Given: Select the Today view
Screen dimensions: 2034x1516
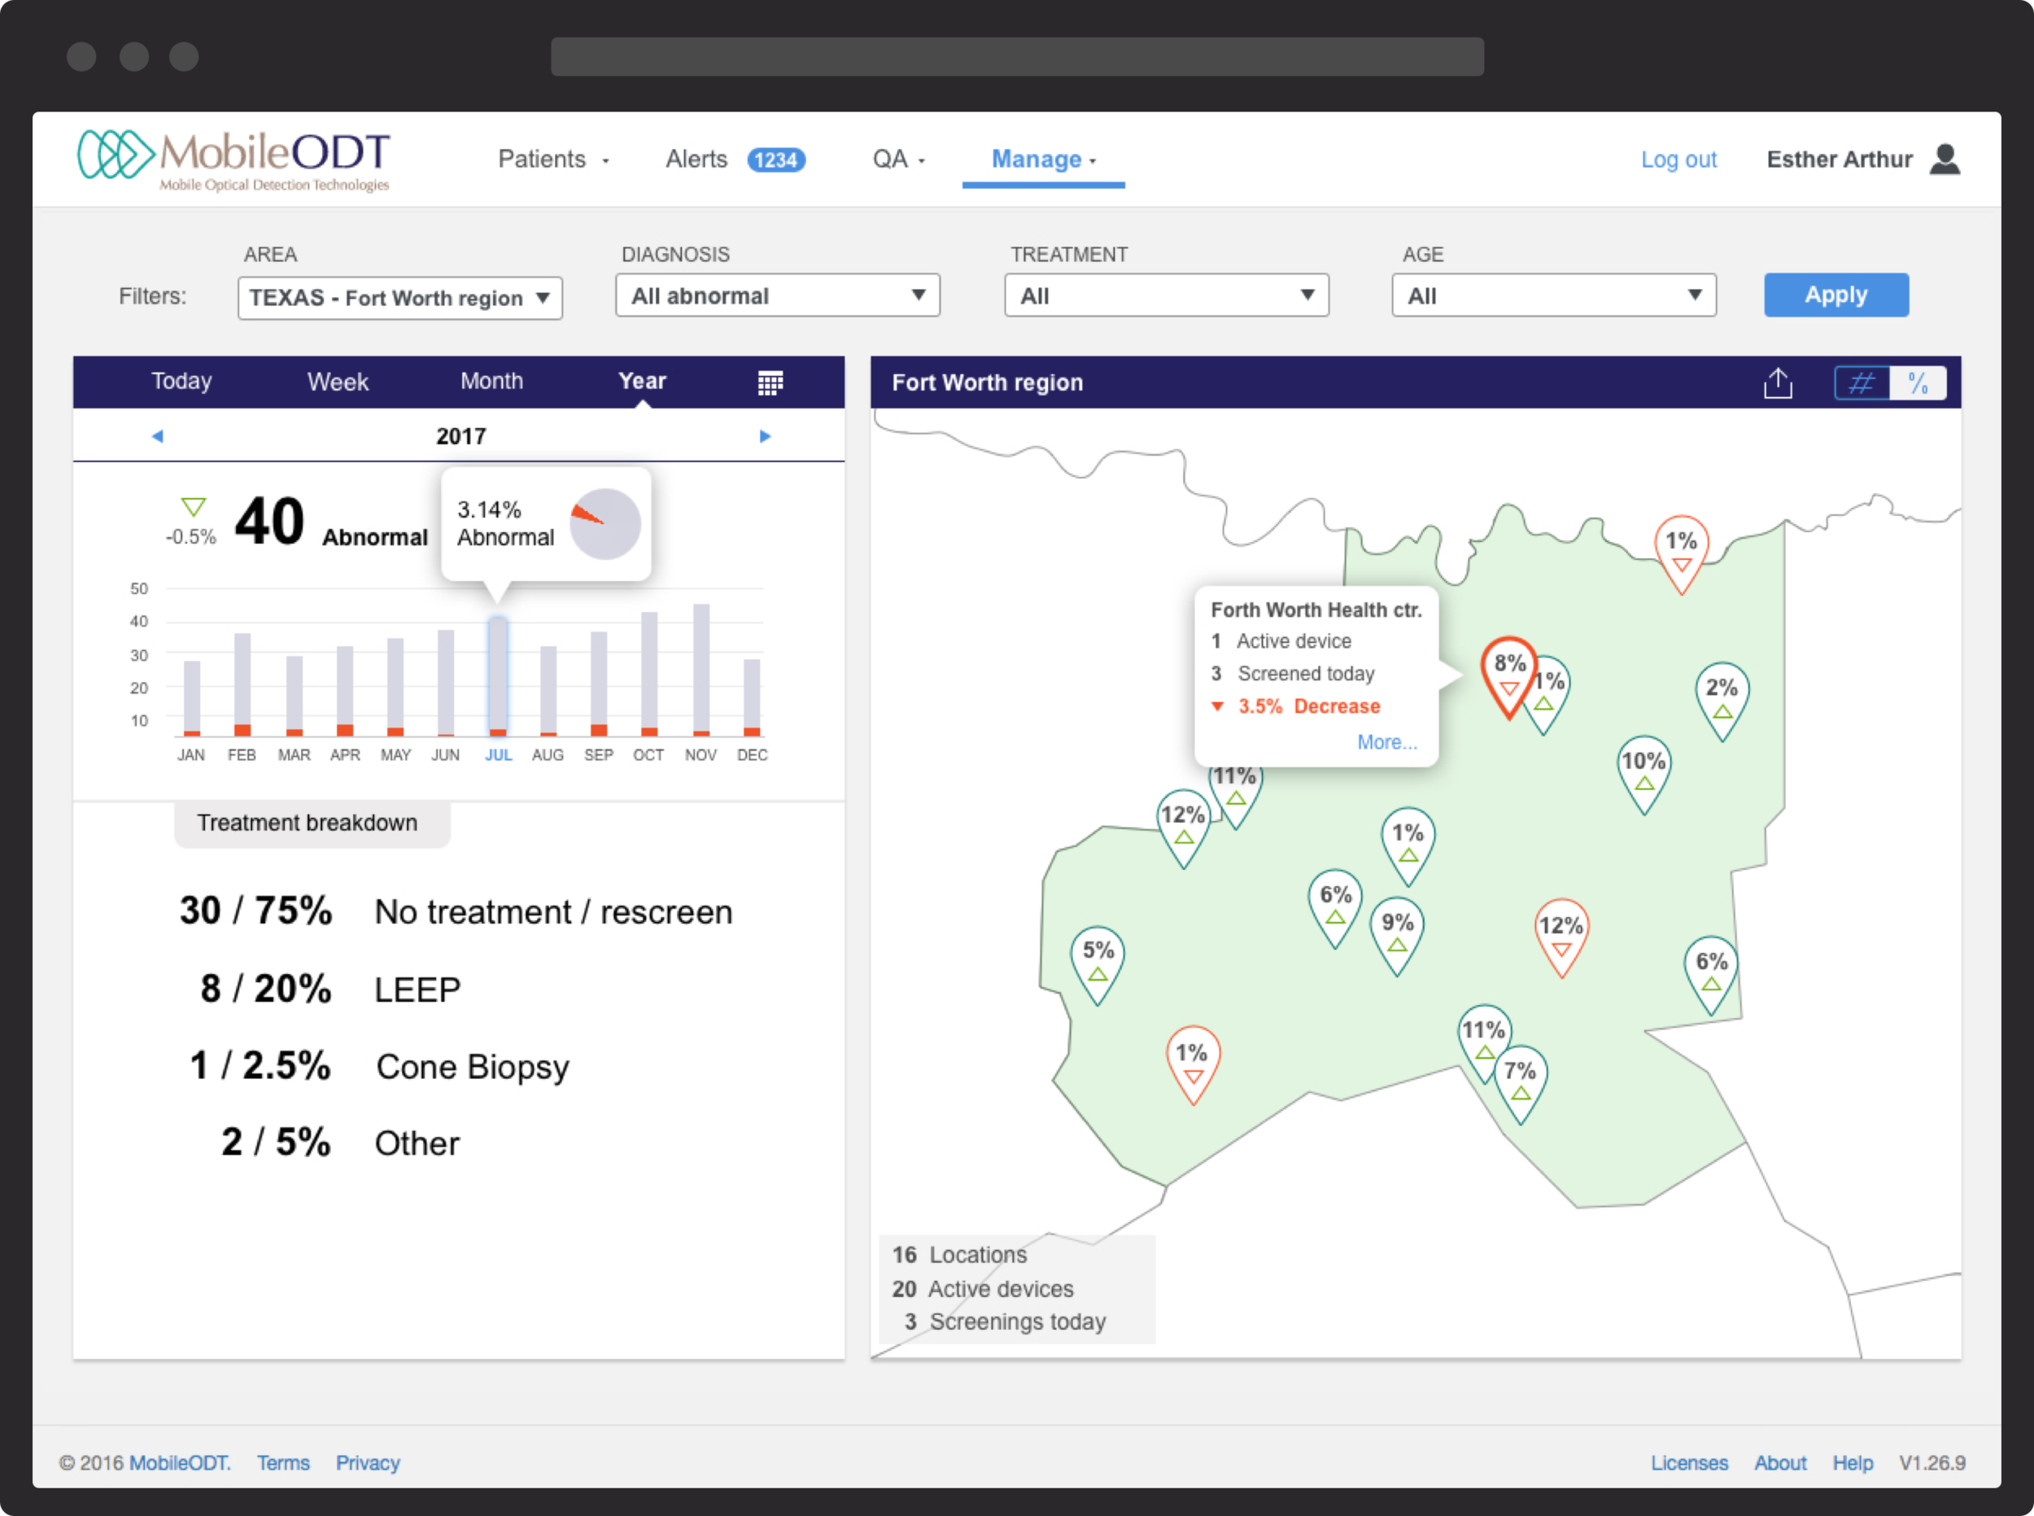Looking at the screenshot, I should 181,381.
